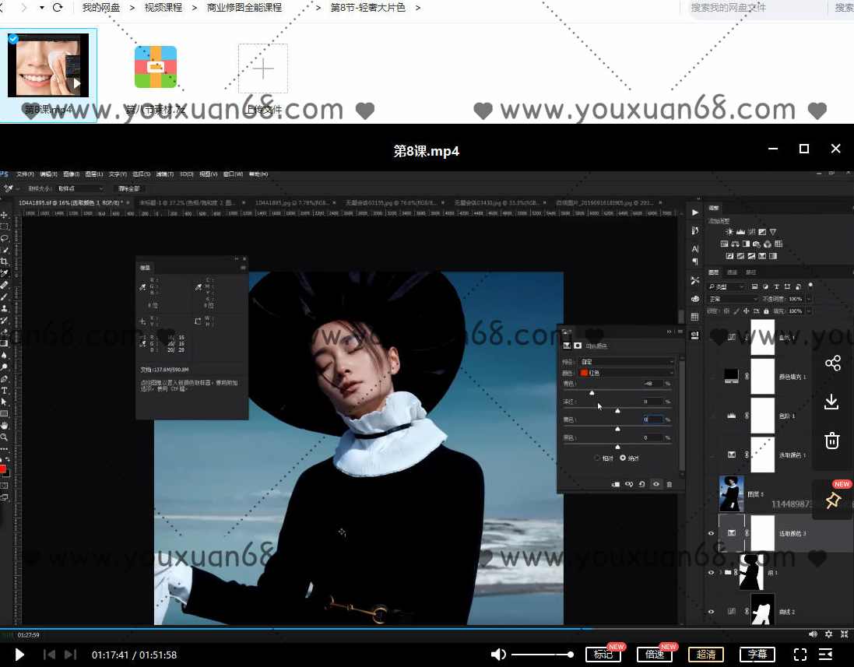Screen dimensions: 854x667
Task: Click the trash icon in the Properties panel
Action: point(669,484)
